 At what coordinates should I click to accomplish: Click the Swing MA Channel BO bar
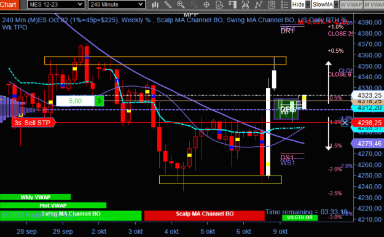(71, 216)
